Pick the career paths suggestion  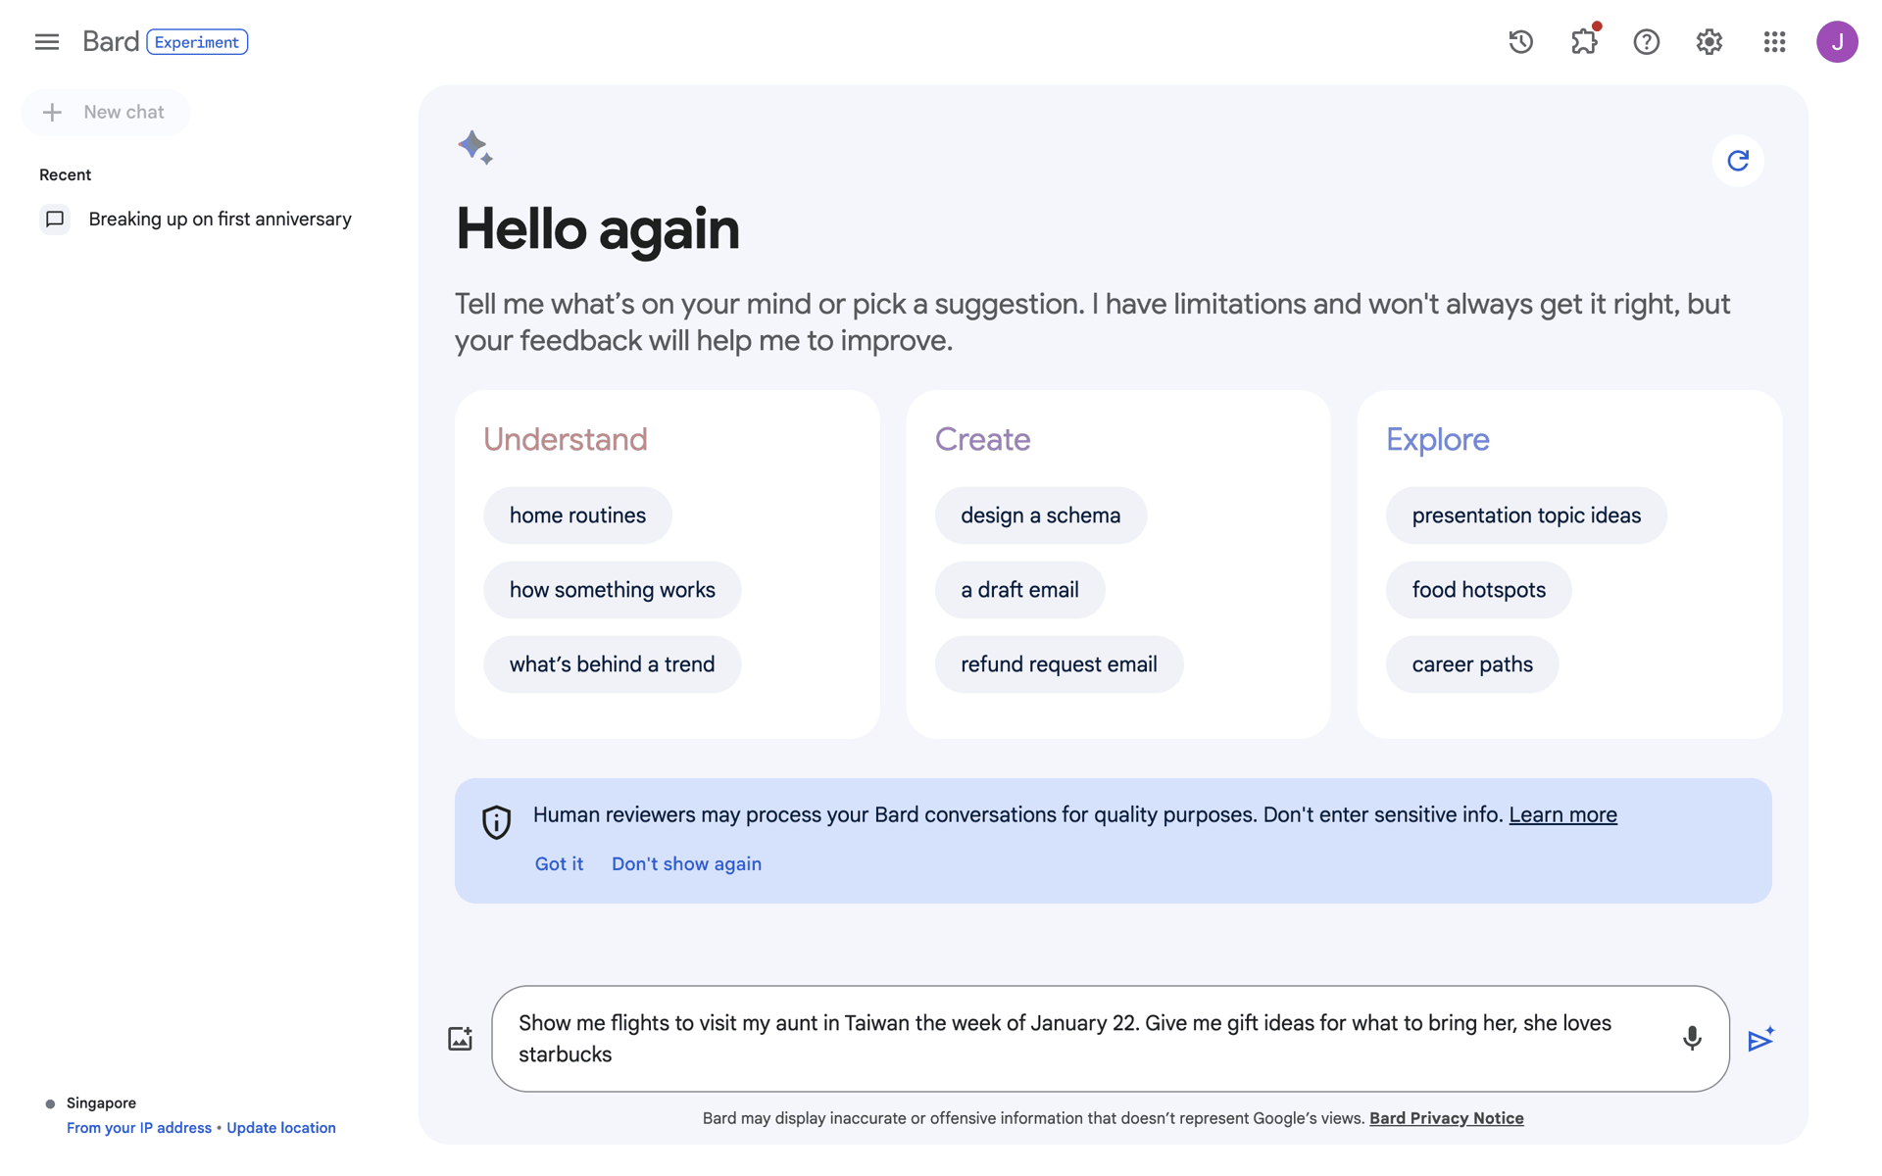1472,664
